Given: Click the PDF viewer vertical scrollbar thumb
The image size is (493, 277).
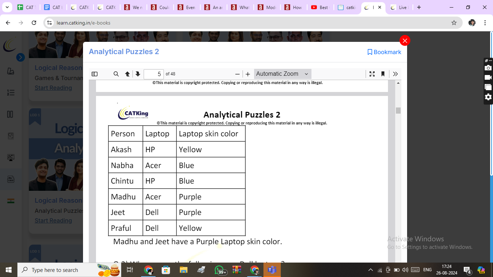Looking at the screenshot, I should (398, 110).
